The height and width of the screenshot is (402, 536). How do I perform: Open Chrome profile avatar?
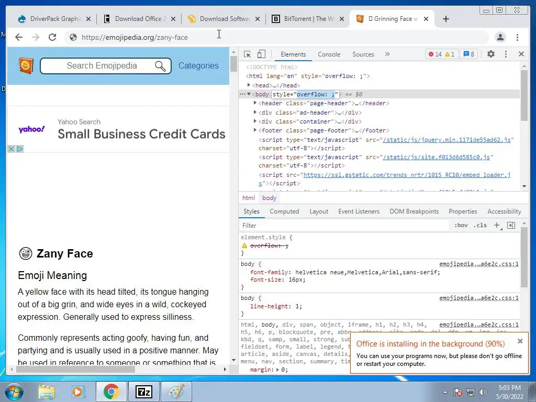500,37
